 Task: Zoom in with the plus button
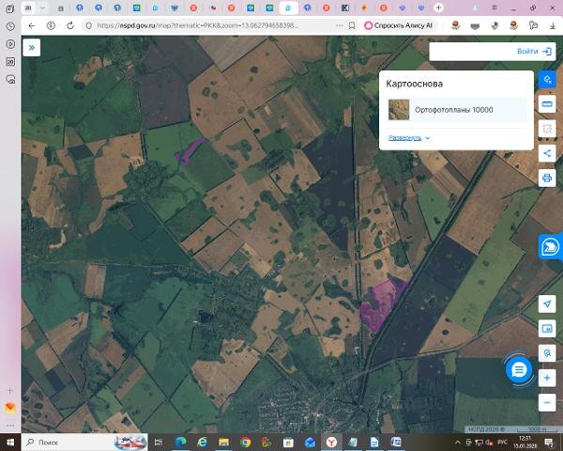click(547, 377)
